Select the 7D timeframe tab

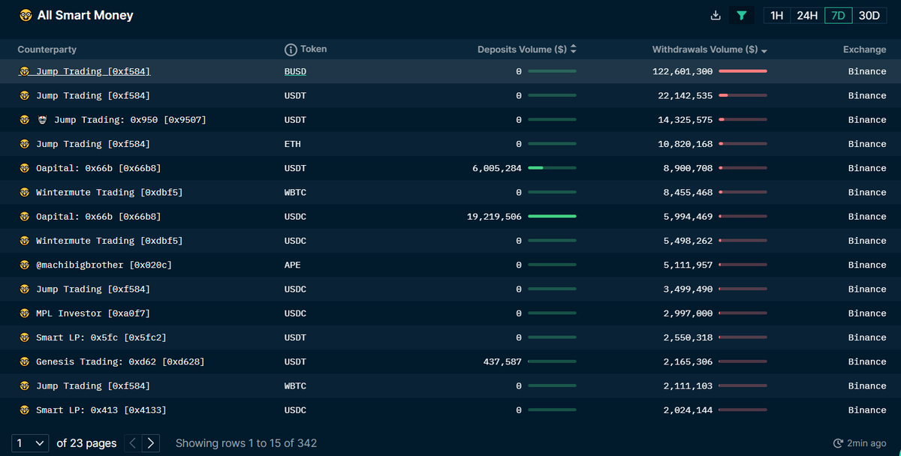838,16
